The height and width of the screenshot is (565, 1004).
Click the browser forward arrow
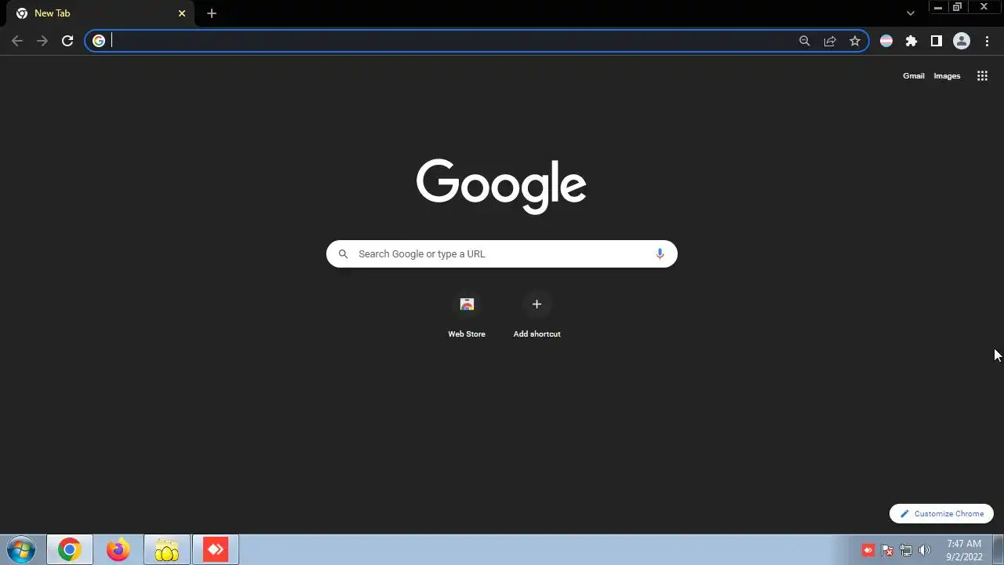pyautogui.click(x=42, y=41)
